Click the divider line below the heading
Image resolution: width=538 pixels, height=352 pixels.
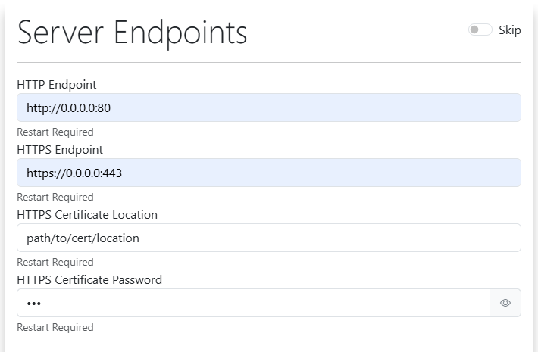point(268,62)
